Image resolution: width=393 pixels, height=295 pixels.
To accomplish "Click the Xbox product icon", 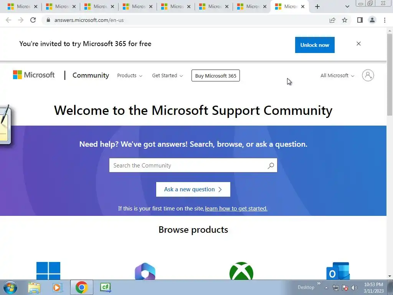I will pos(241,272).
